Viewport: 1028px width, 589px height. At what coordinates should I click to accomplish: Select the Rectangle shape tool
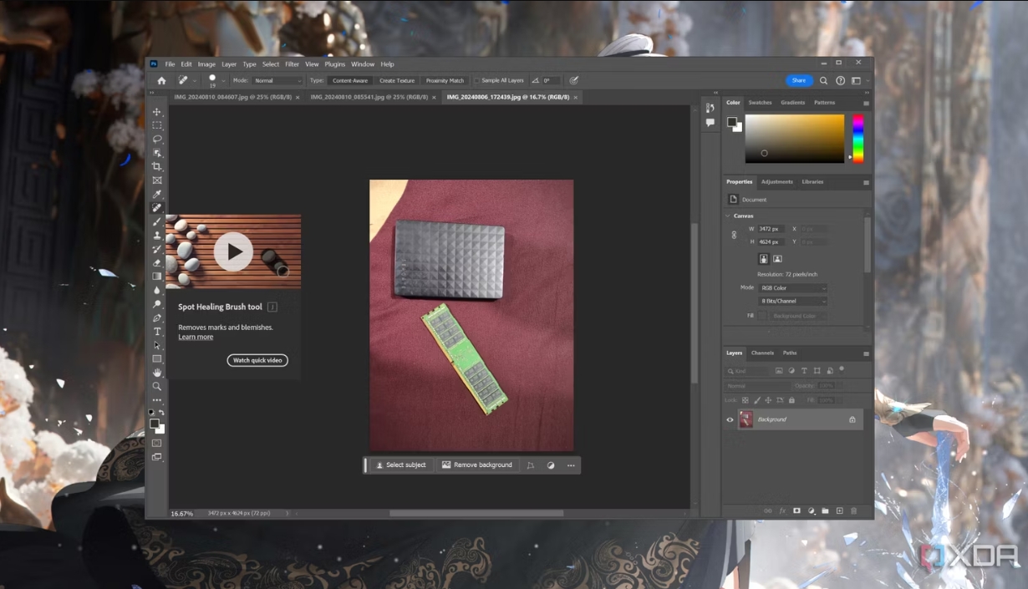[156, 359]
